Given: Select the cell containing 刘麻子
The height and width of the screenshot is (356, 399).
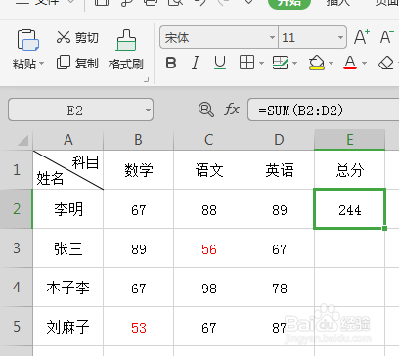Looking at the screenshot, I should (x=68, y=327).
